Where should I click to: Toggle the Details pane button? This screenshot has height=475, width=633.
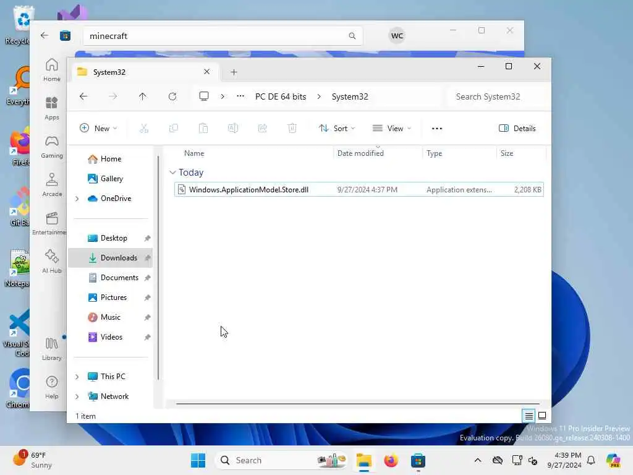(x=517, y=129)
